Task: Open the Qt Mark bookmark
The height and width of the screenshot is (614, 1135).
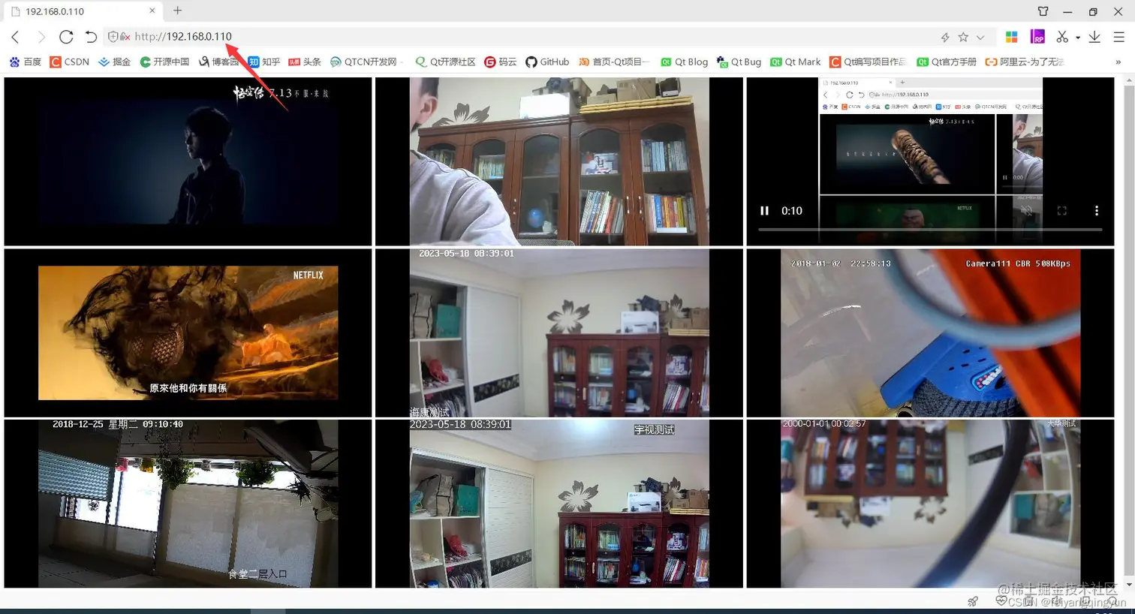Action: pyautogui.click(x=796, y=62)
